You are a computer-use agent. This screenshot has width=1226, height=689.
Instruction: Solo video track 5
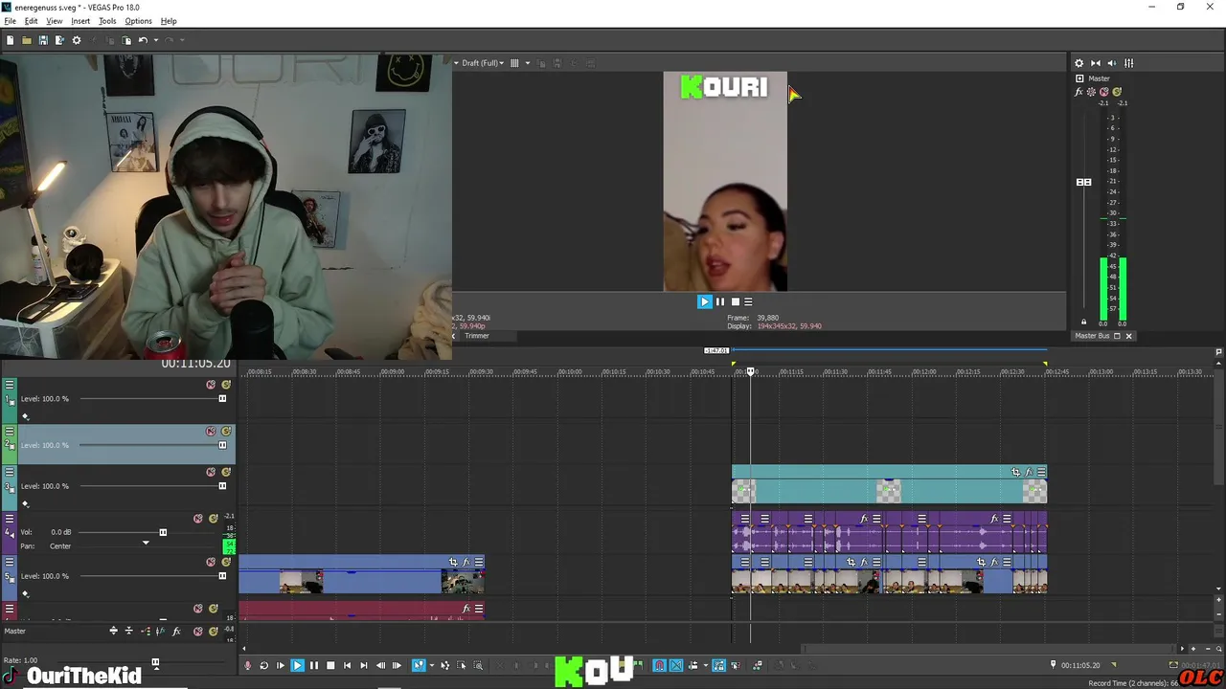(227, 562)
